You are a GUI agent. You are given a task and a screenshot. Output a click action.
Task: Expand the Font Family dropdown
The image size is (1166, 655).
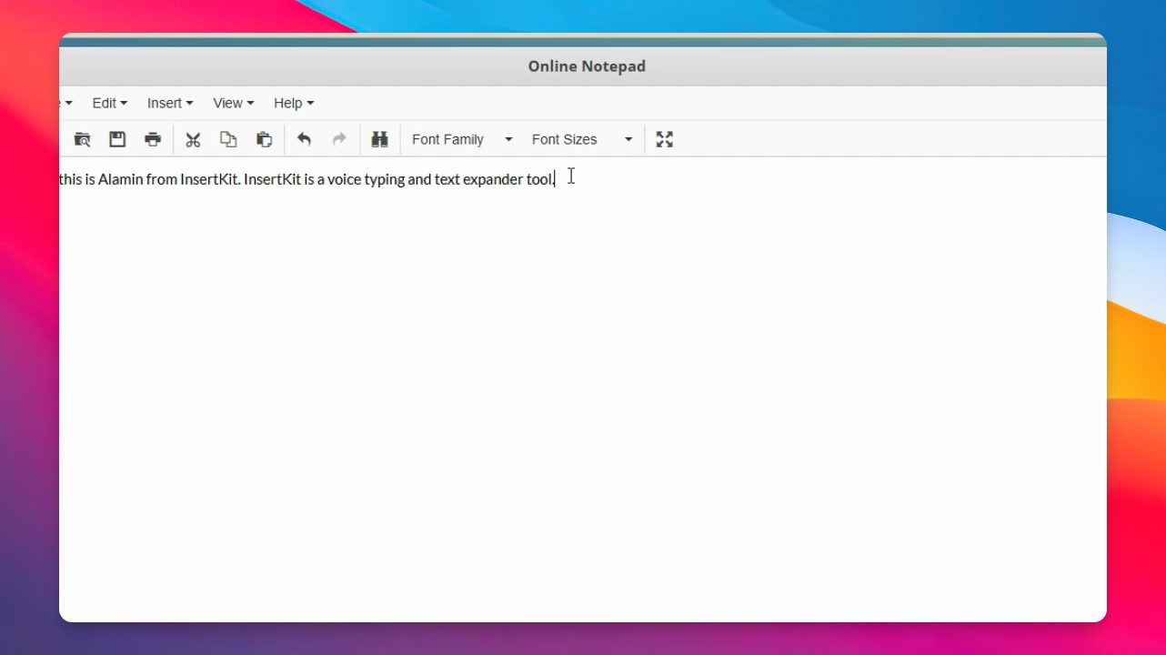point(462,139)
